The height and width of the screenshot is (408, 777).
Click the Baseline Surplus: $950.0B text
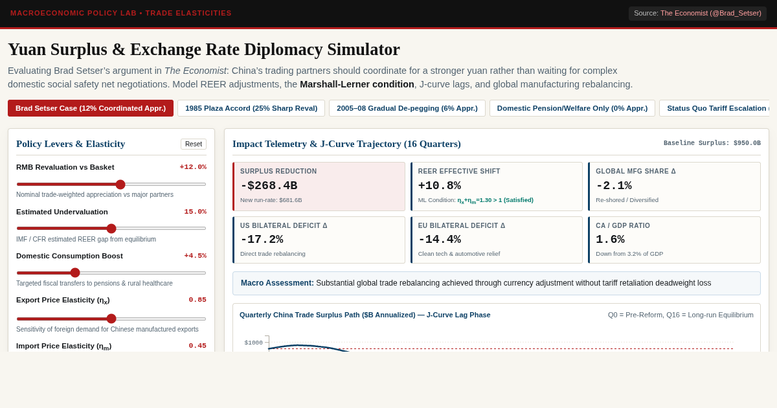point(712,144)
